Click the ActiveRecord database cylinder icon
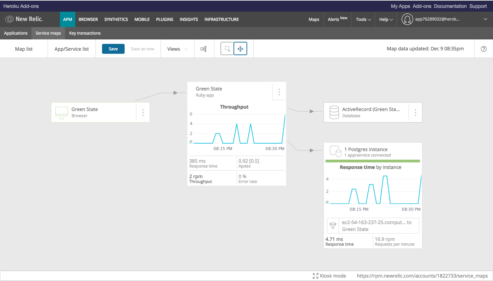The image size is (493, 281). pyautogui.click(x=334, y=112)
